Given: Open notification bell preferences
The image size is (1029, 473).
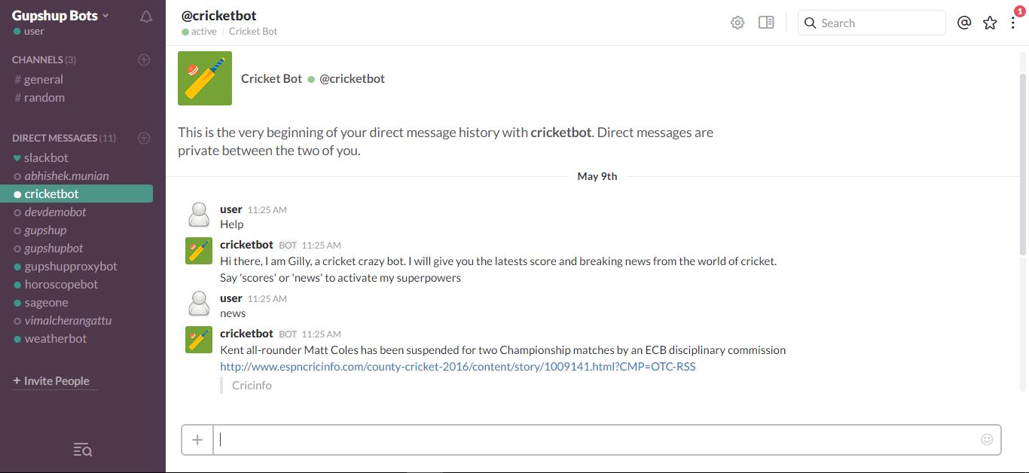Looking at the screenshot, I should click(x=146, y=17).
